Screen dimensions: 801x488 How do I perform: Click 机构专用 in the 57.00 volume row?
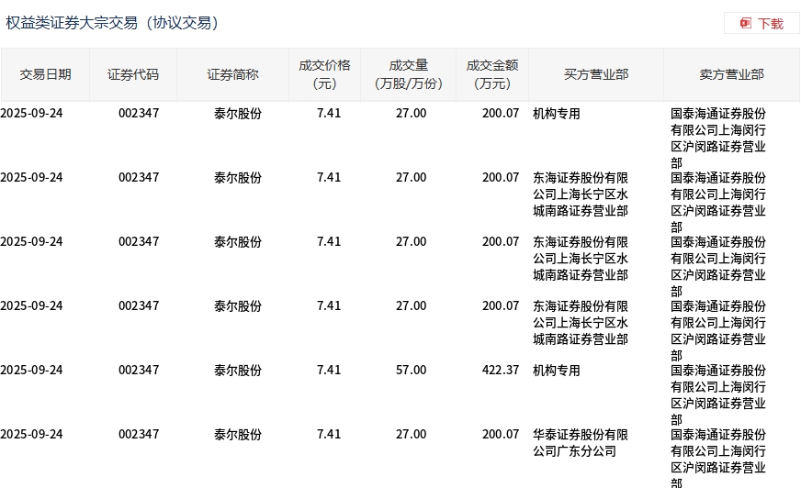(x=557, y=371)
